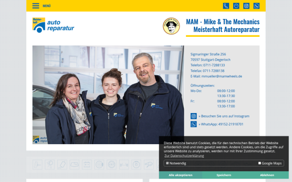This screenshot has width=292, height=182.
Task: Toggle the Notwendig cookie checkbox
Action: click(x=167, y=163)
